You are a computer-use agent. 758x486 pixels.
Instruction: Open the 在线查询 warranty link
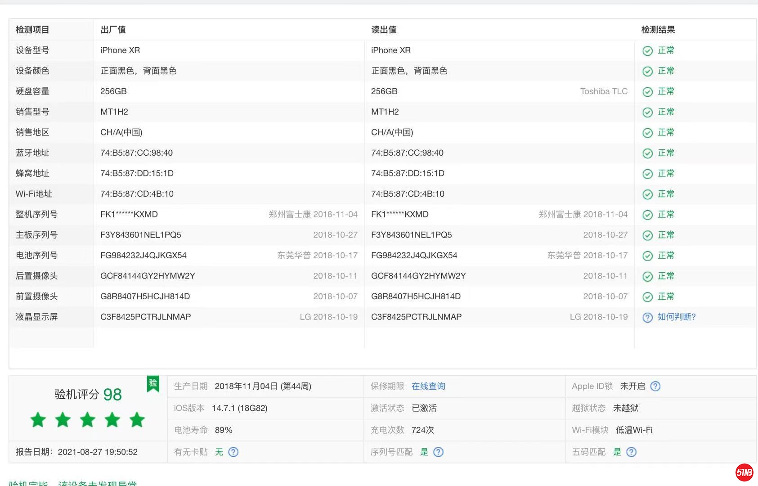coord(428,387)
